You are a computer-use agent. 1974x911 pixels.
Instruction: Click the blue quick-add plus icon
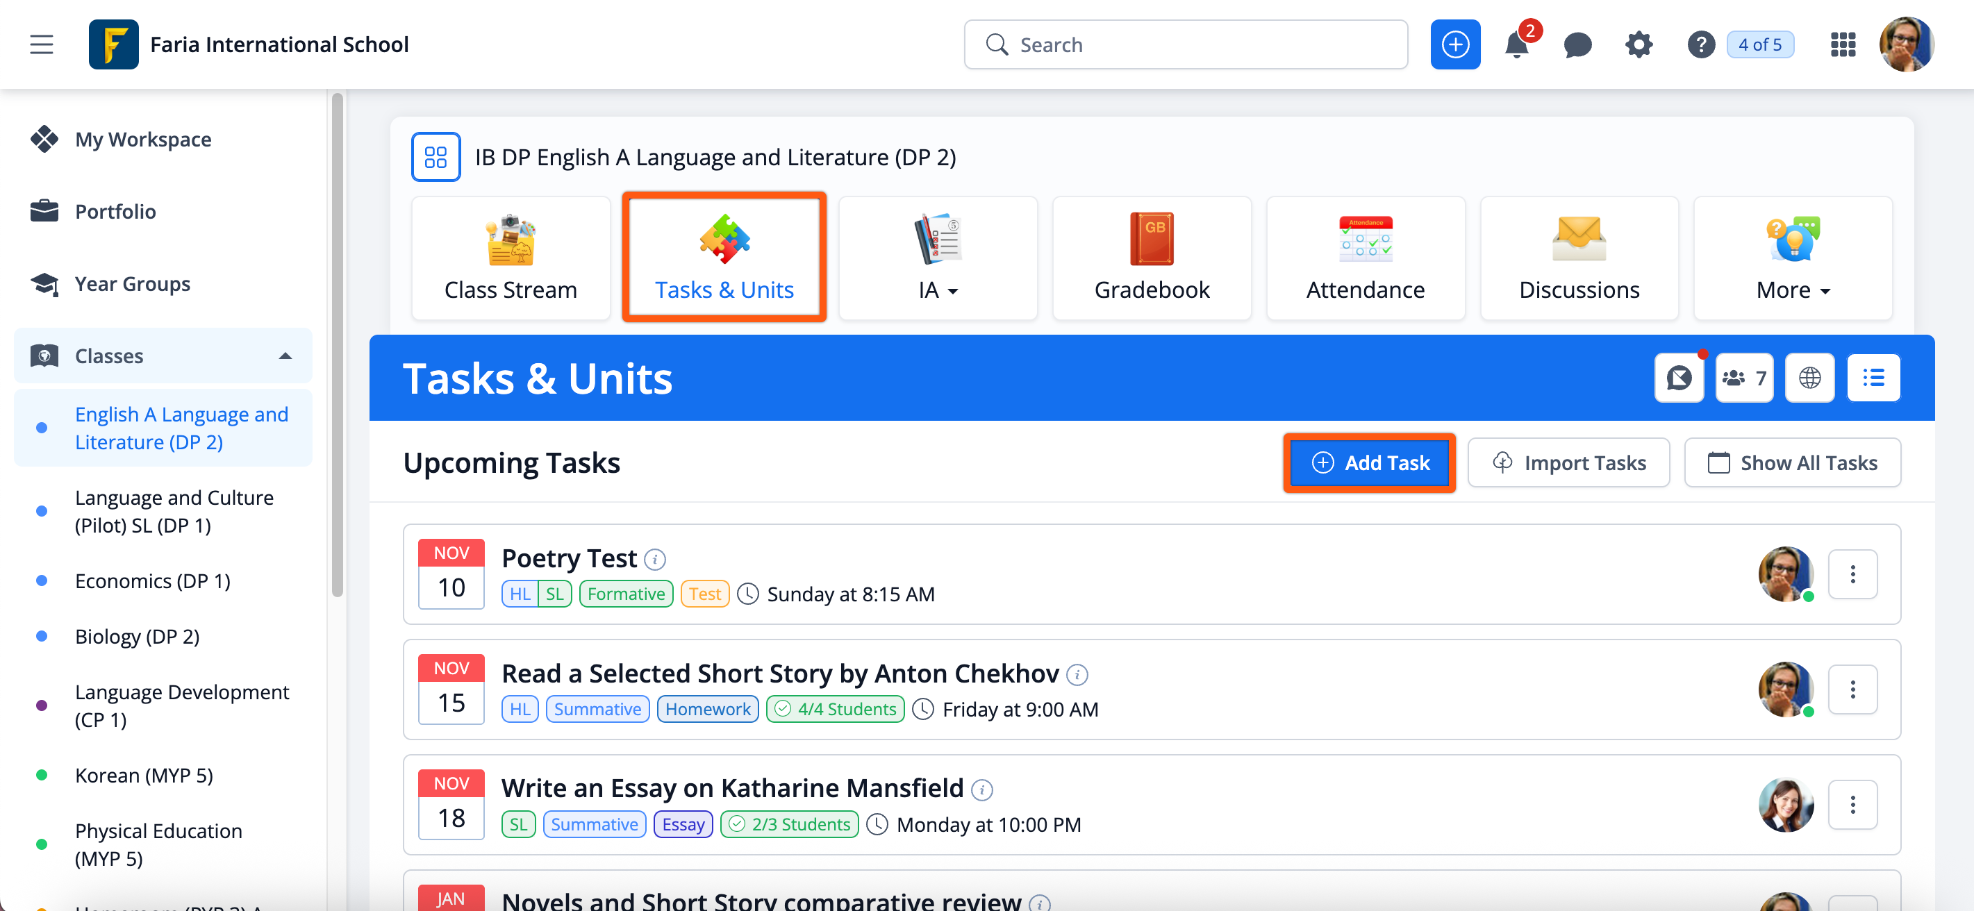(x=1454, y=45)
